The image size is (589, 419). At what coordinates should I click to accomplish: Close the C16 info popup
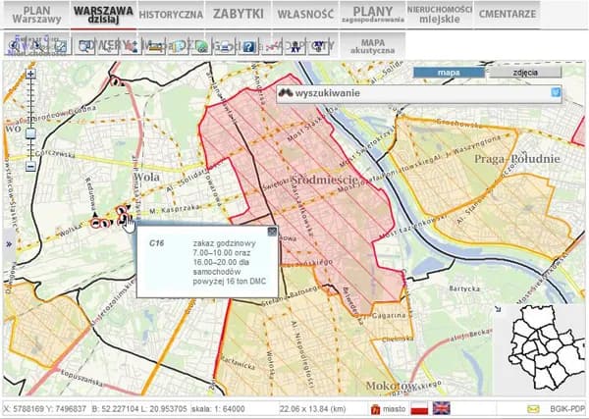(272, 232)
